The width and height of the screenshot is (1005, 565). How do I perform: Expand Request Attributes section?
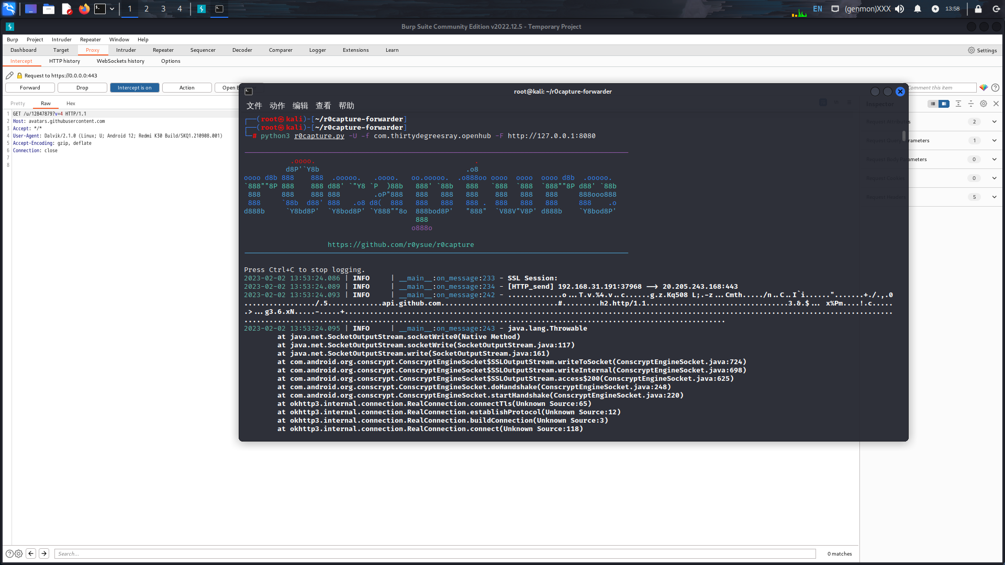tap(994, 122)
